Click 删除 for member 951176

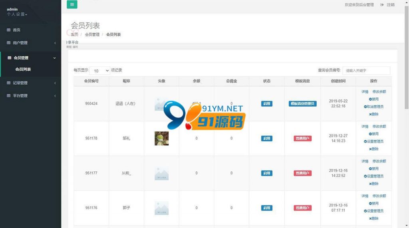pos(373,218)
